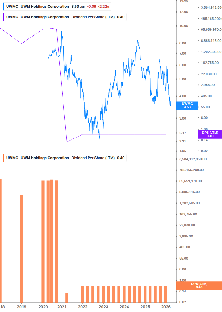Click the -2.22% change value in legend
Image resolution: width=222 pixels, height=312 pixels.
pos(103,7)
